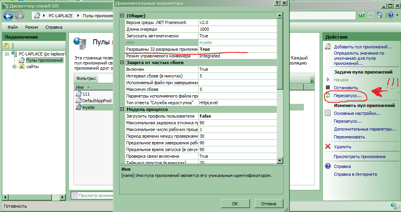Click Добавить пул приложений link
Screen dimensions: 401x212
click(x=362, y=47)
